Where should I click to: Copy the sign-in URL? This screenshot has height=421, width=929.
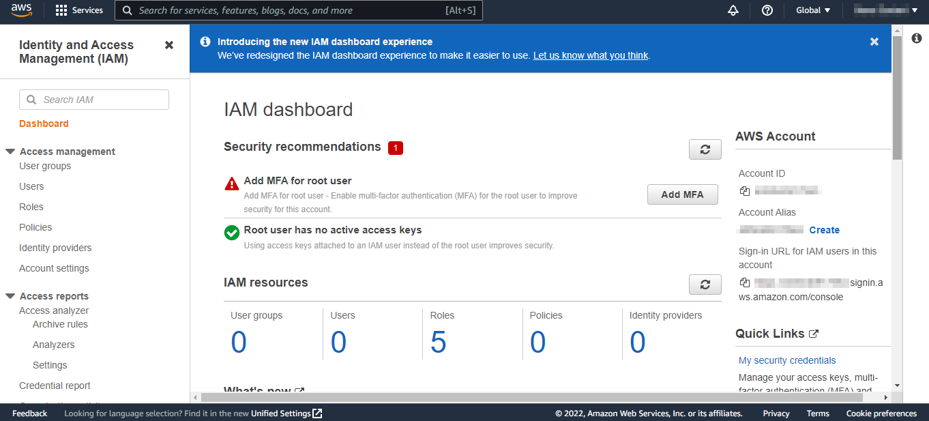(745, 282)
